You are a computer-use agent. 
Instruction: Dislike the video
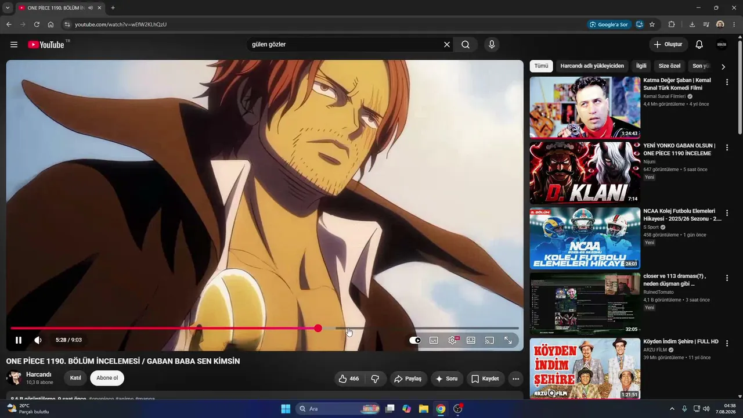[x=375, y=379]
